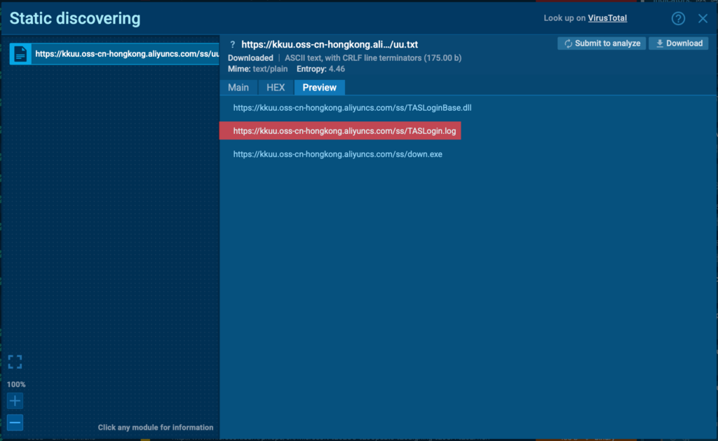Viewport: 718px width, 441px height.
Task: Click the down.exe URL line
Action: point(337,154)
